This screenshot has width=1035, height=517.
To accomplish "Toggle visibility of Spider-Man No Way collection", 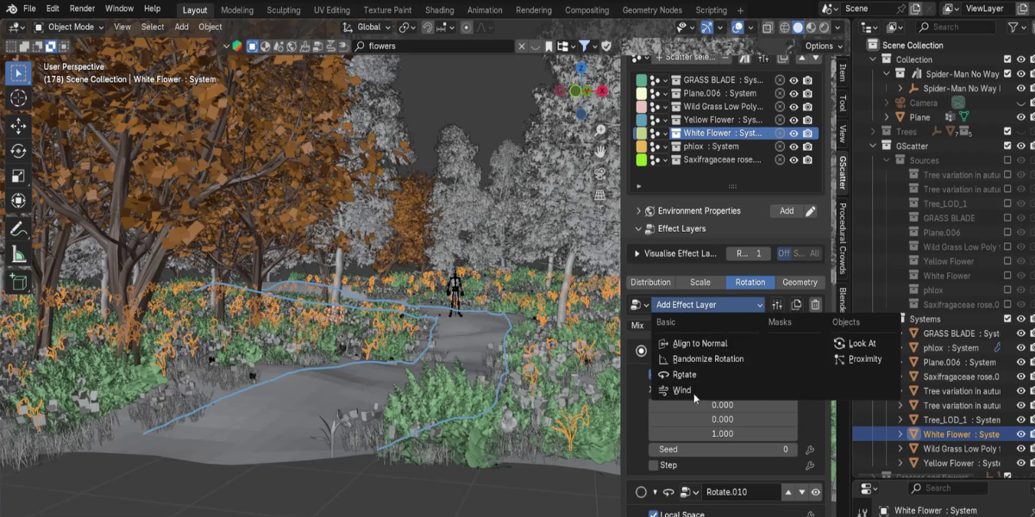I will pyautogui.click(x=1021, y=74).
